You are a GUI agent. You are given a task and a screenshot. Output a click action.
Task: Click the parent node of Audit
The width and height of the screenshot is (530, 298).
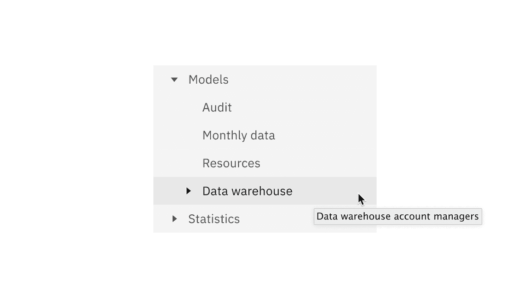coord(208,80)
